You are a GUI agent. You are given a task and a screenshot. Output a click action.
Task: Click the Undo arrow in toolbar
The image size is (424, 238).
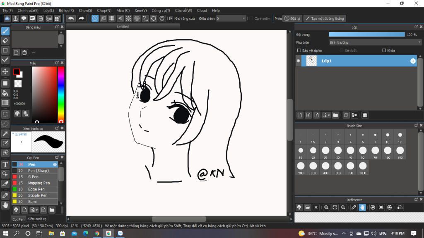coord(71,19)
